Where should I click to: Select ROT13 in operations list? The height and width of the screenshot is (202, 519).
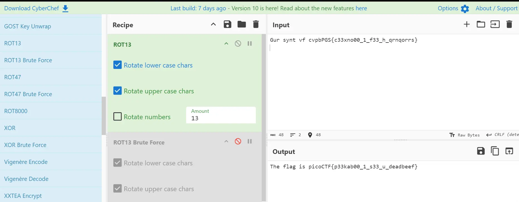pyautogui.click(x=51, y=43)
